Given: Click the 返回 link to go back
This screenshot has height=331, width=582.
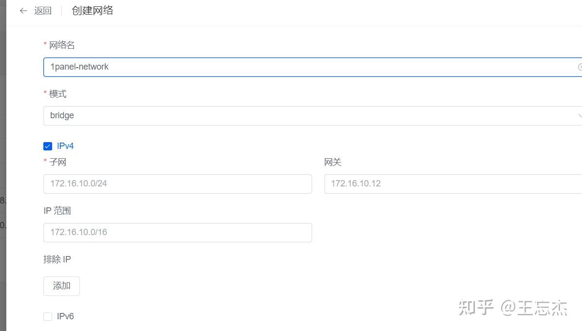Looking at the screenshot, I should [x=43, y=10].
